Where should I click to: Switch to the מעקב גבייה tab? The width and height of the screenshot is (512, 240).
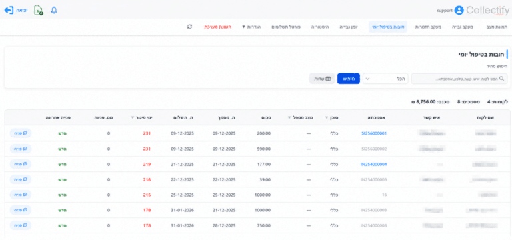462,27
